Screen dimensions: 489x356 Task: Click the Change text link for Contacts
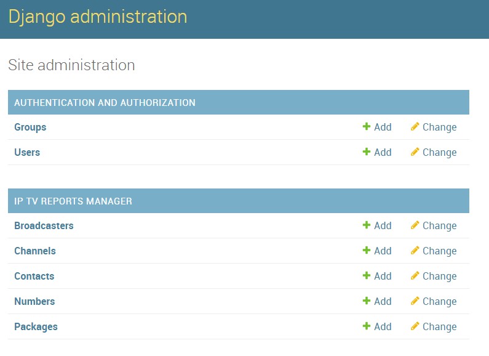tap(439, 277)
